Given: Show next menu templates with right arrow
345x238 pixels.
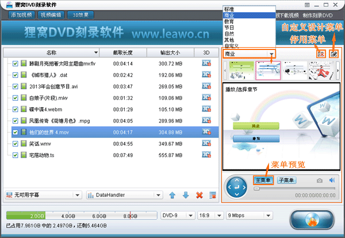Looking at the screenshot, I should click(x=338, y=70).
